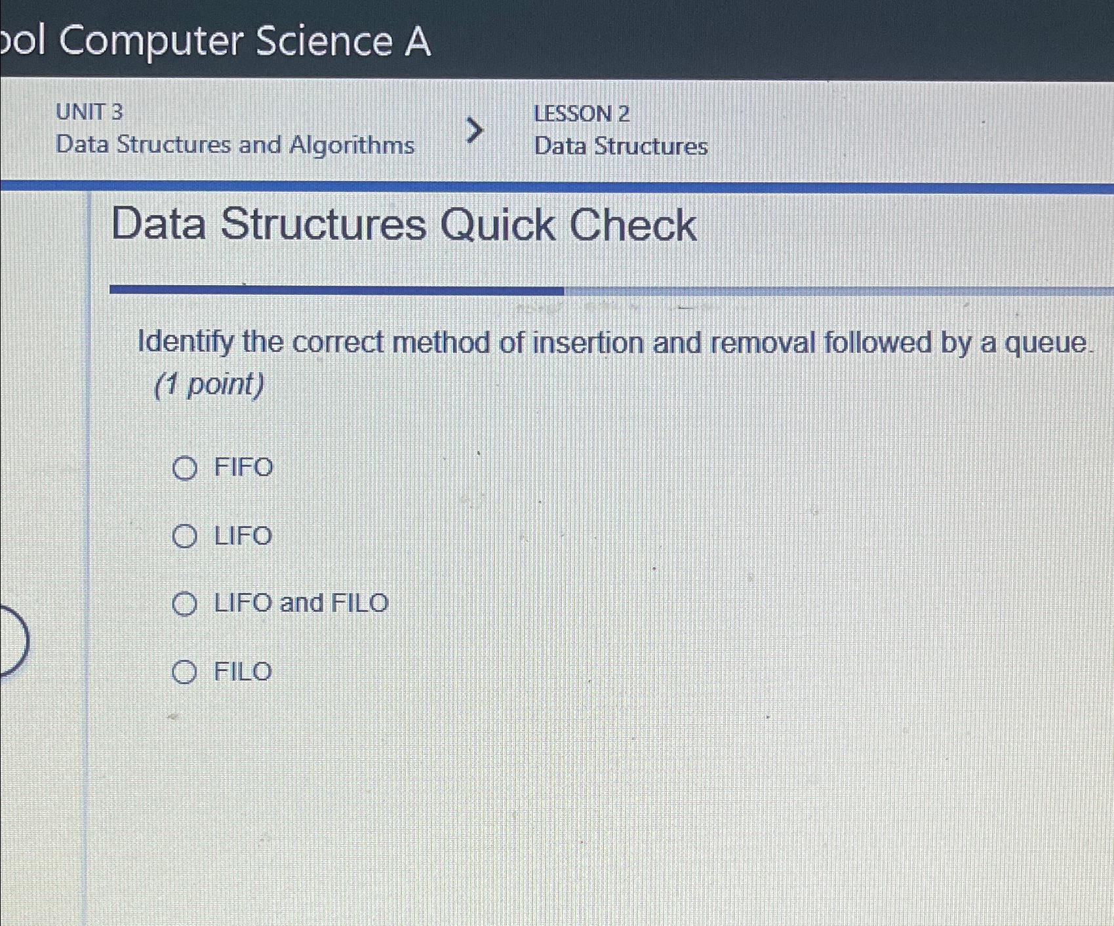Select the LIFO radio button
Viewport: 1114px width, 926px height.
186,535
